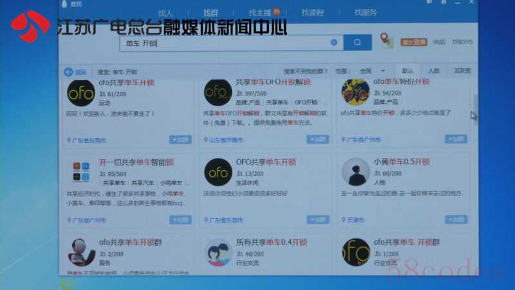The height and width of the screenshot is (290, 515).
Task: Join the ofo单车特价开锁 group
Action: click(x=456, y=139)
